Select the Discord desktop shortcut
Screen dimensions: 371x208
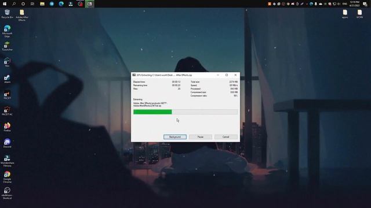click(x=7, y=143)
